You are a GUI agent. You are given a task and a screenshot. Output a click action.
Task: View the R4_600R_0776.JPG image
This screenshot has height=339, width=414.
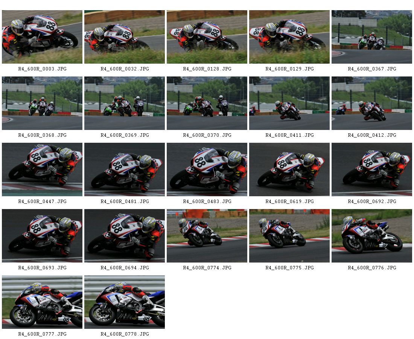(371, 236)
